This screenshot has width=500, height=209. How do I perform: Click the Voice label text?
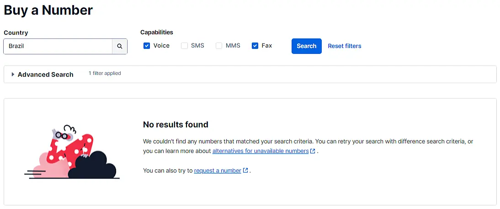[161, 46]
